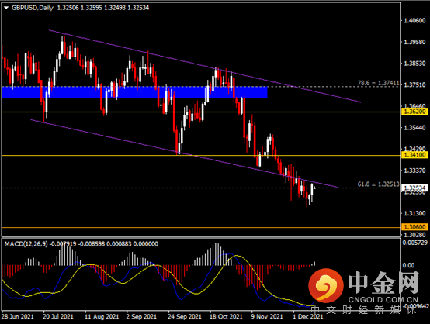Click the current price tag 1.32534

click(414, 188)
